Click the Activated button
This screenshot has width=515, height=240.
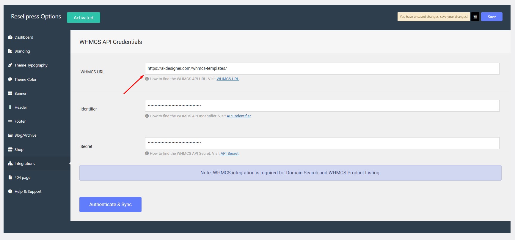[84, 18]
